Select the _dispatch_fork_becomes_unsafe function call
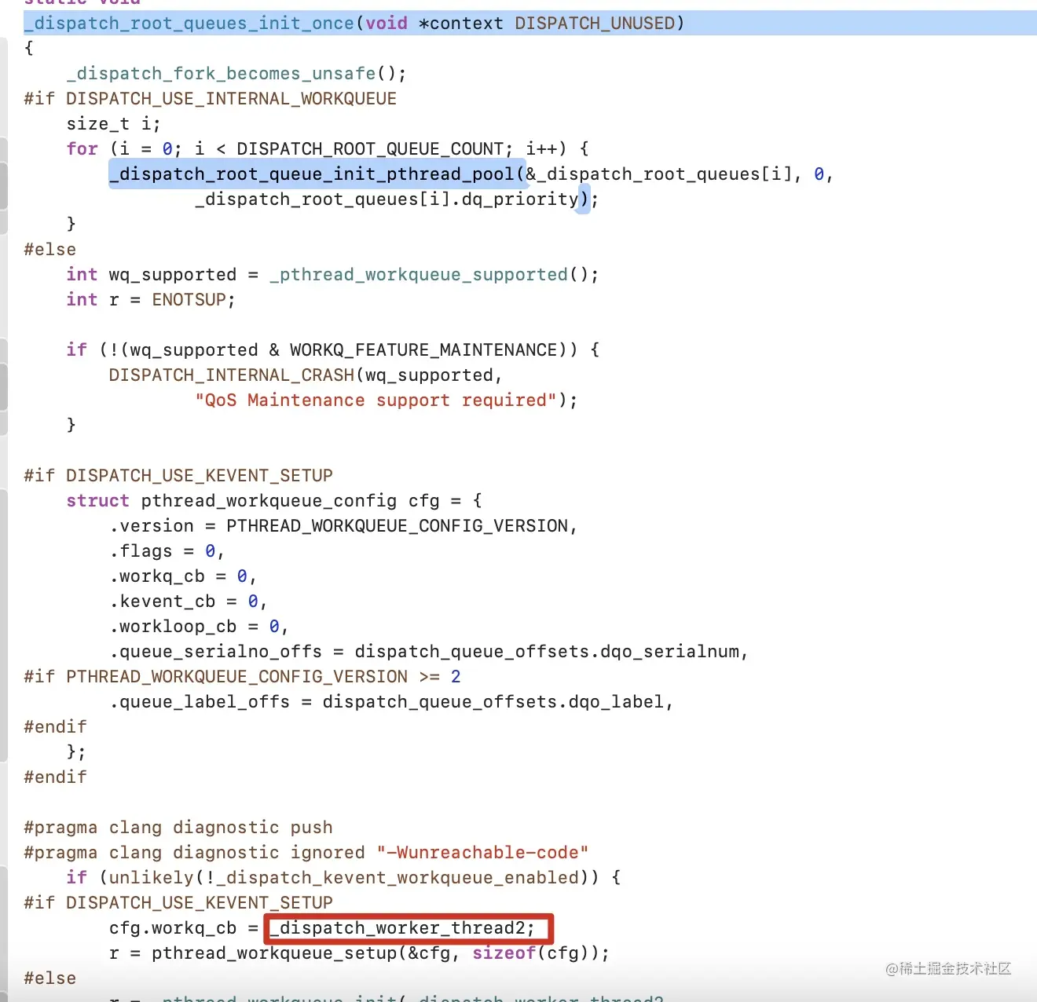This screenshot has height=1002, width=1037. coord(220,73)
